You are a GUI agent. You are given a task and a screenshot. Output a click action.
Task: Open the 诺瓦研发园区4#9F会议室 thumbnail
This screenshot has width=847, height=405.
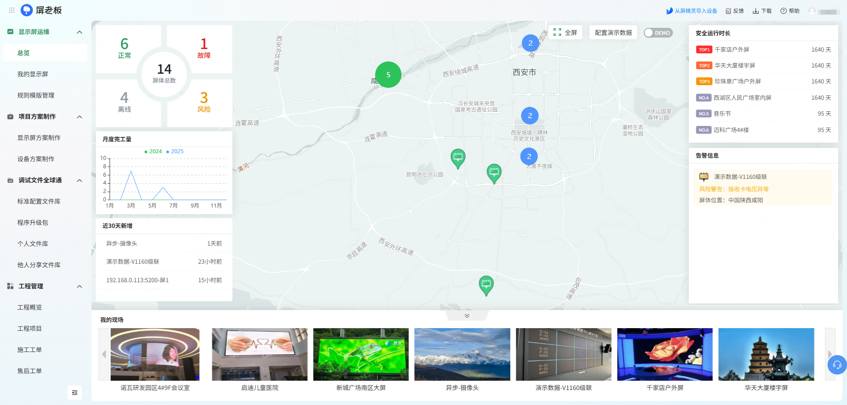(155, 354)
